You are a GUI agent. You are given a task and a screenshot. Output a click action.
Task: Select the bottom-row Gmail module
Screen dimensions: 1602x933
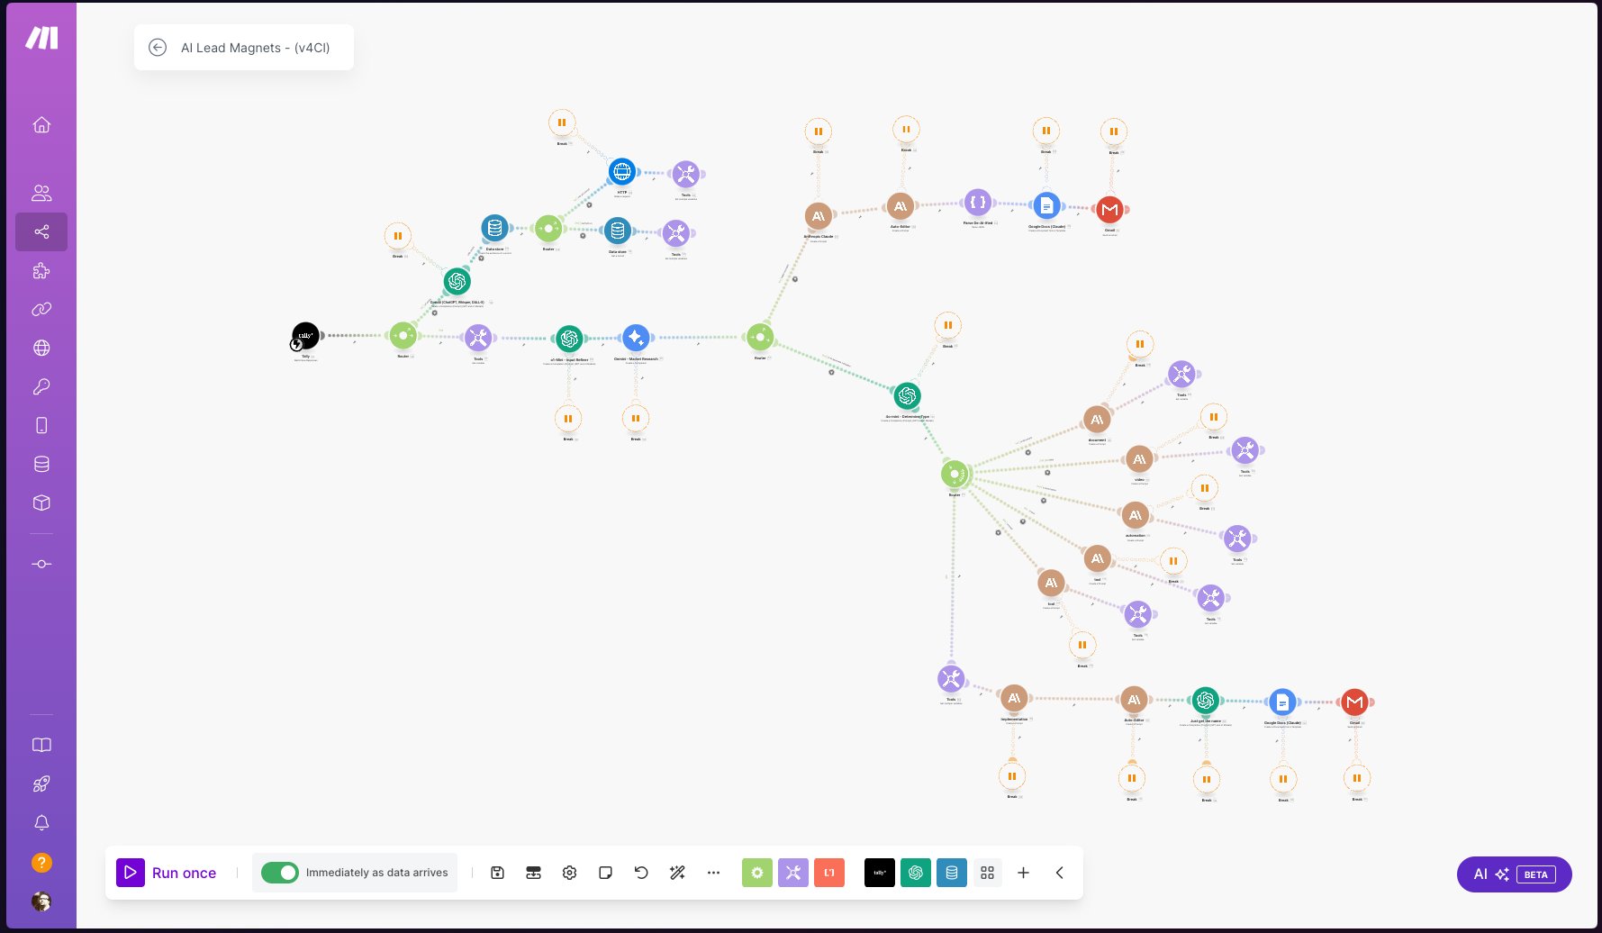coord(1355,702)
